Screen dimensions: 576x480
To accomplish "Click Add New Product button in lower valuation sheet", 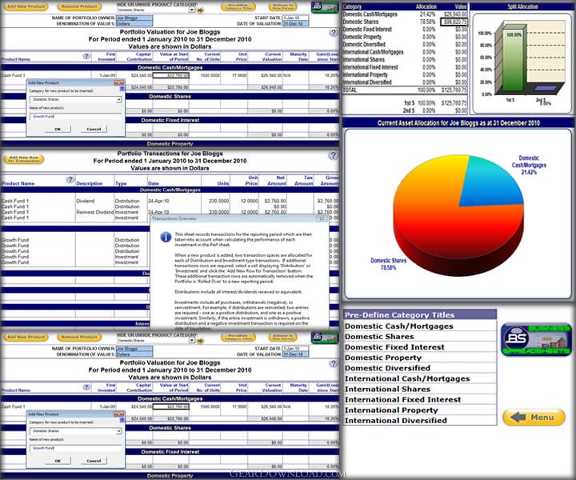I will [x=26, y=337].
